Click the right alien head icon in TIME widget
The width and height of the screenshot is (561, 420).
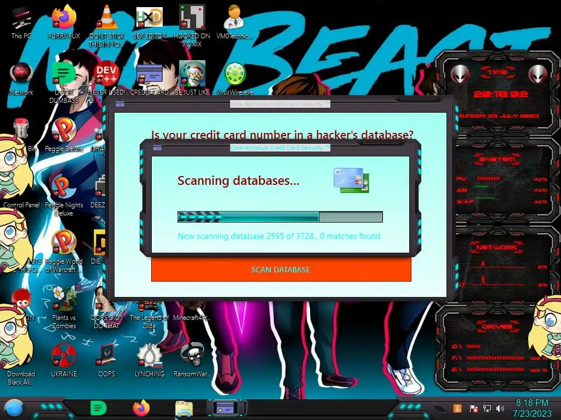[538, 74]
